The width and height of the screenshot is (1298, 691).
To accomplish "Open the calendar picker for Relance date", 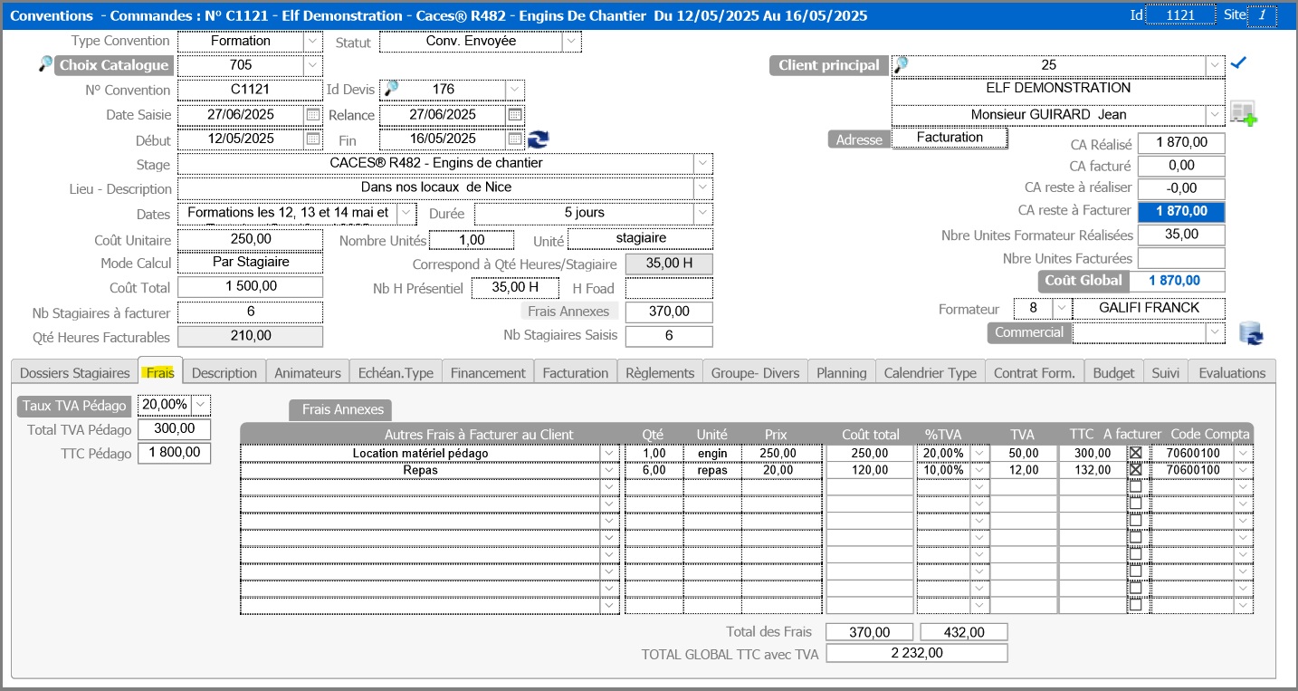I will coord(514,114).
